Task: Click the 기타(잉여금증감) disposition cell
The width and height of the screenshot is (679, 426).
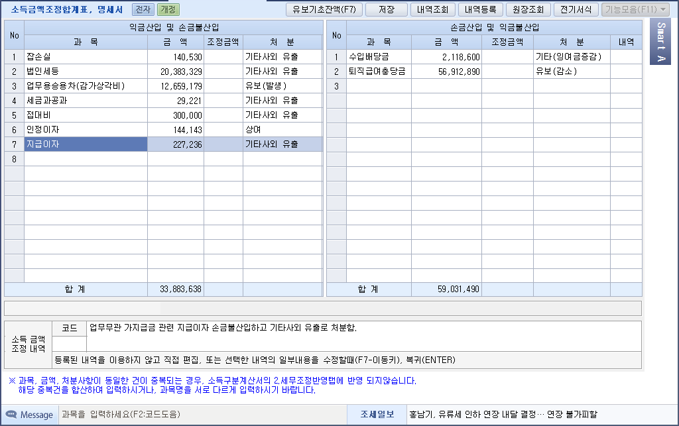Action: [572, 57]
